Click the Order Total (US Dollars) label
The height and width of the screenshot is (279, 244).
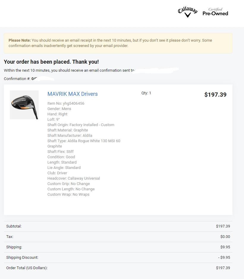pos(27,268)
